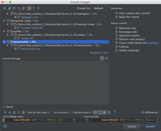Viewport: 161px width, 131px height.
Task: Open Side-by-side viewer dropdown
Action: pyautogui.click(x=38, y=112)
